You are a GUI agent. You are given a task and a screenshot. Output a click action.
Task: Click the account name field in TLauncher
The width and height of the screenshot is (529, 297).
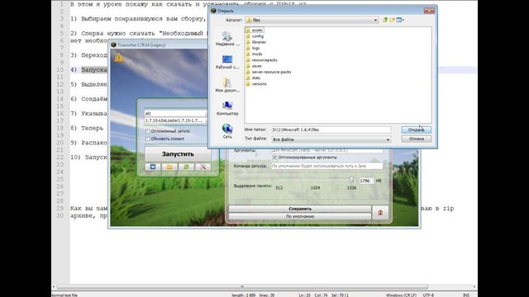pos(174,114)
